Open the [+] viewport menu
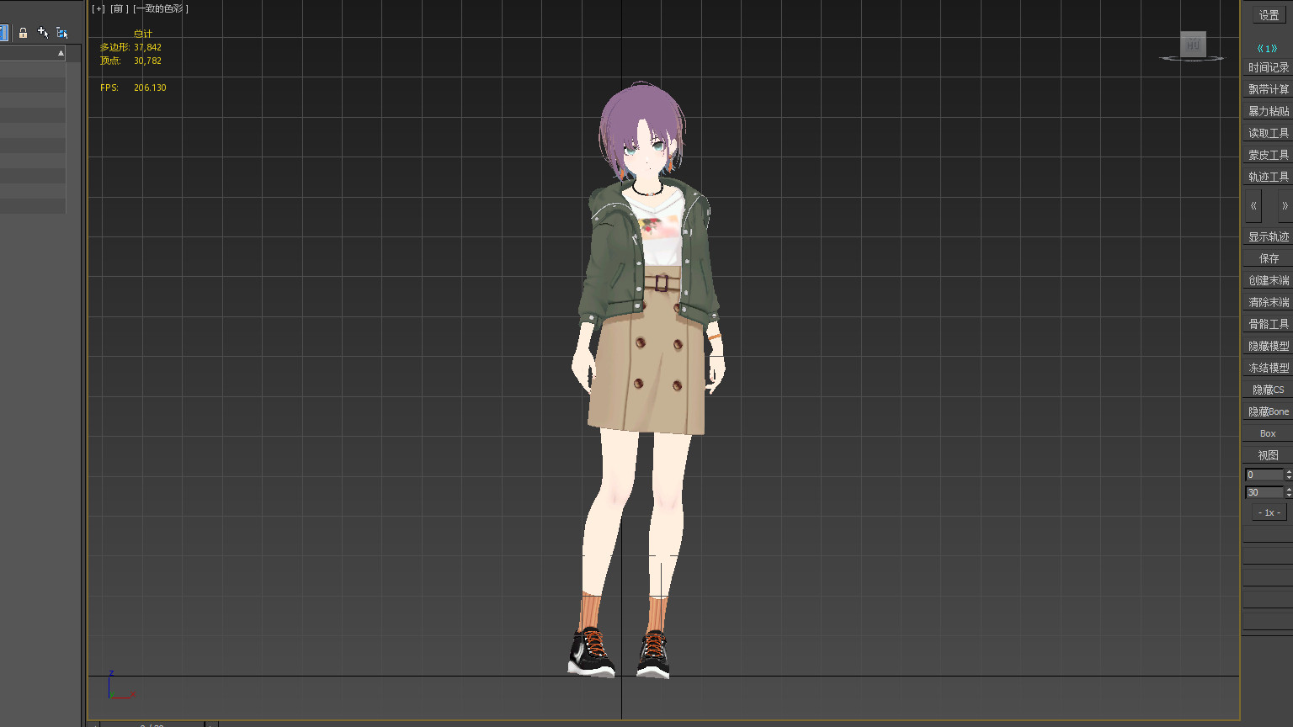Screen dimensions: 1293x727 [x=98, y=9]
